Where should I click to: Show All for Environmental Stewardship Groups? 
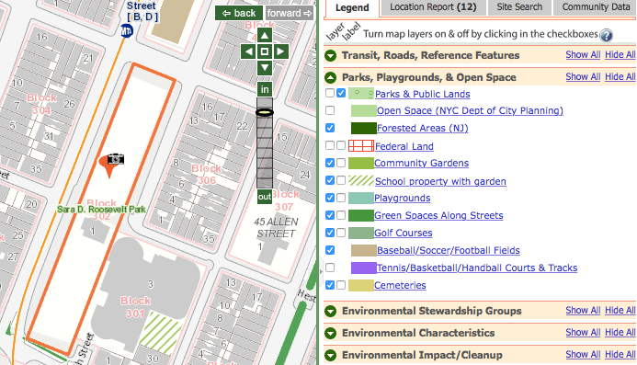click(583, 311)
